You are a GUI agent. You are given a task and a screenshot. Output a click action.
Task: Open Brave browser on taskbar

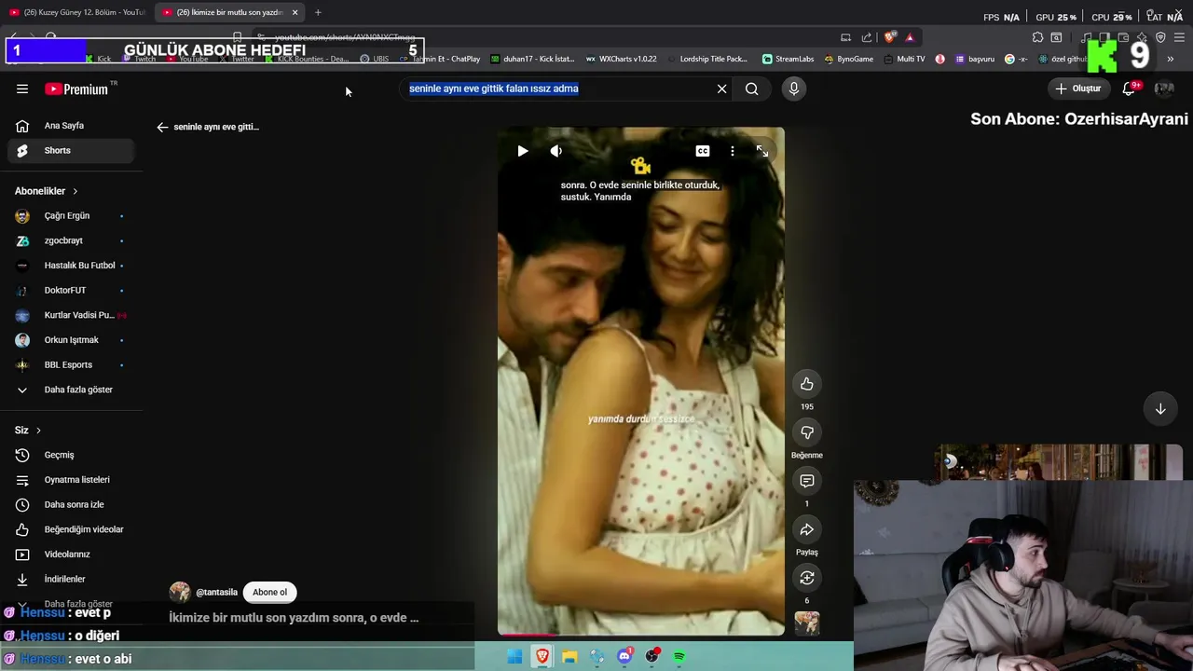(x=542, y=657)
